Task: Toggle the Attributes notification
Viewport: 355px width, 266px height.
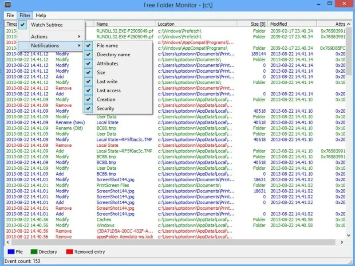Action: (88, 63)
